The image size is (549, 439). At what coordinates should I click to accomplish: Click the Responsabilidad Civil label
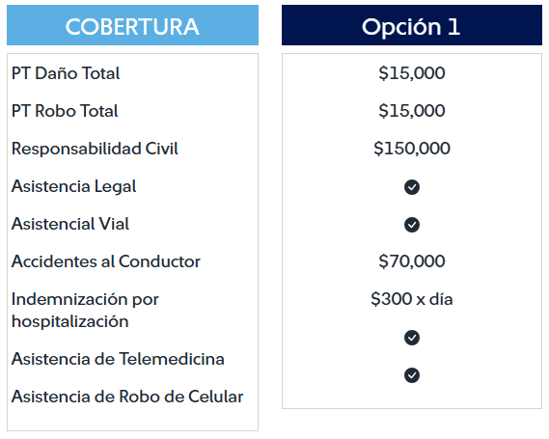click(x=95, y=149)
